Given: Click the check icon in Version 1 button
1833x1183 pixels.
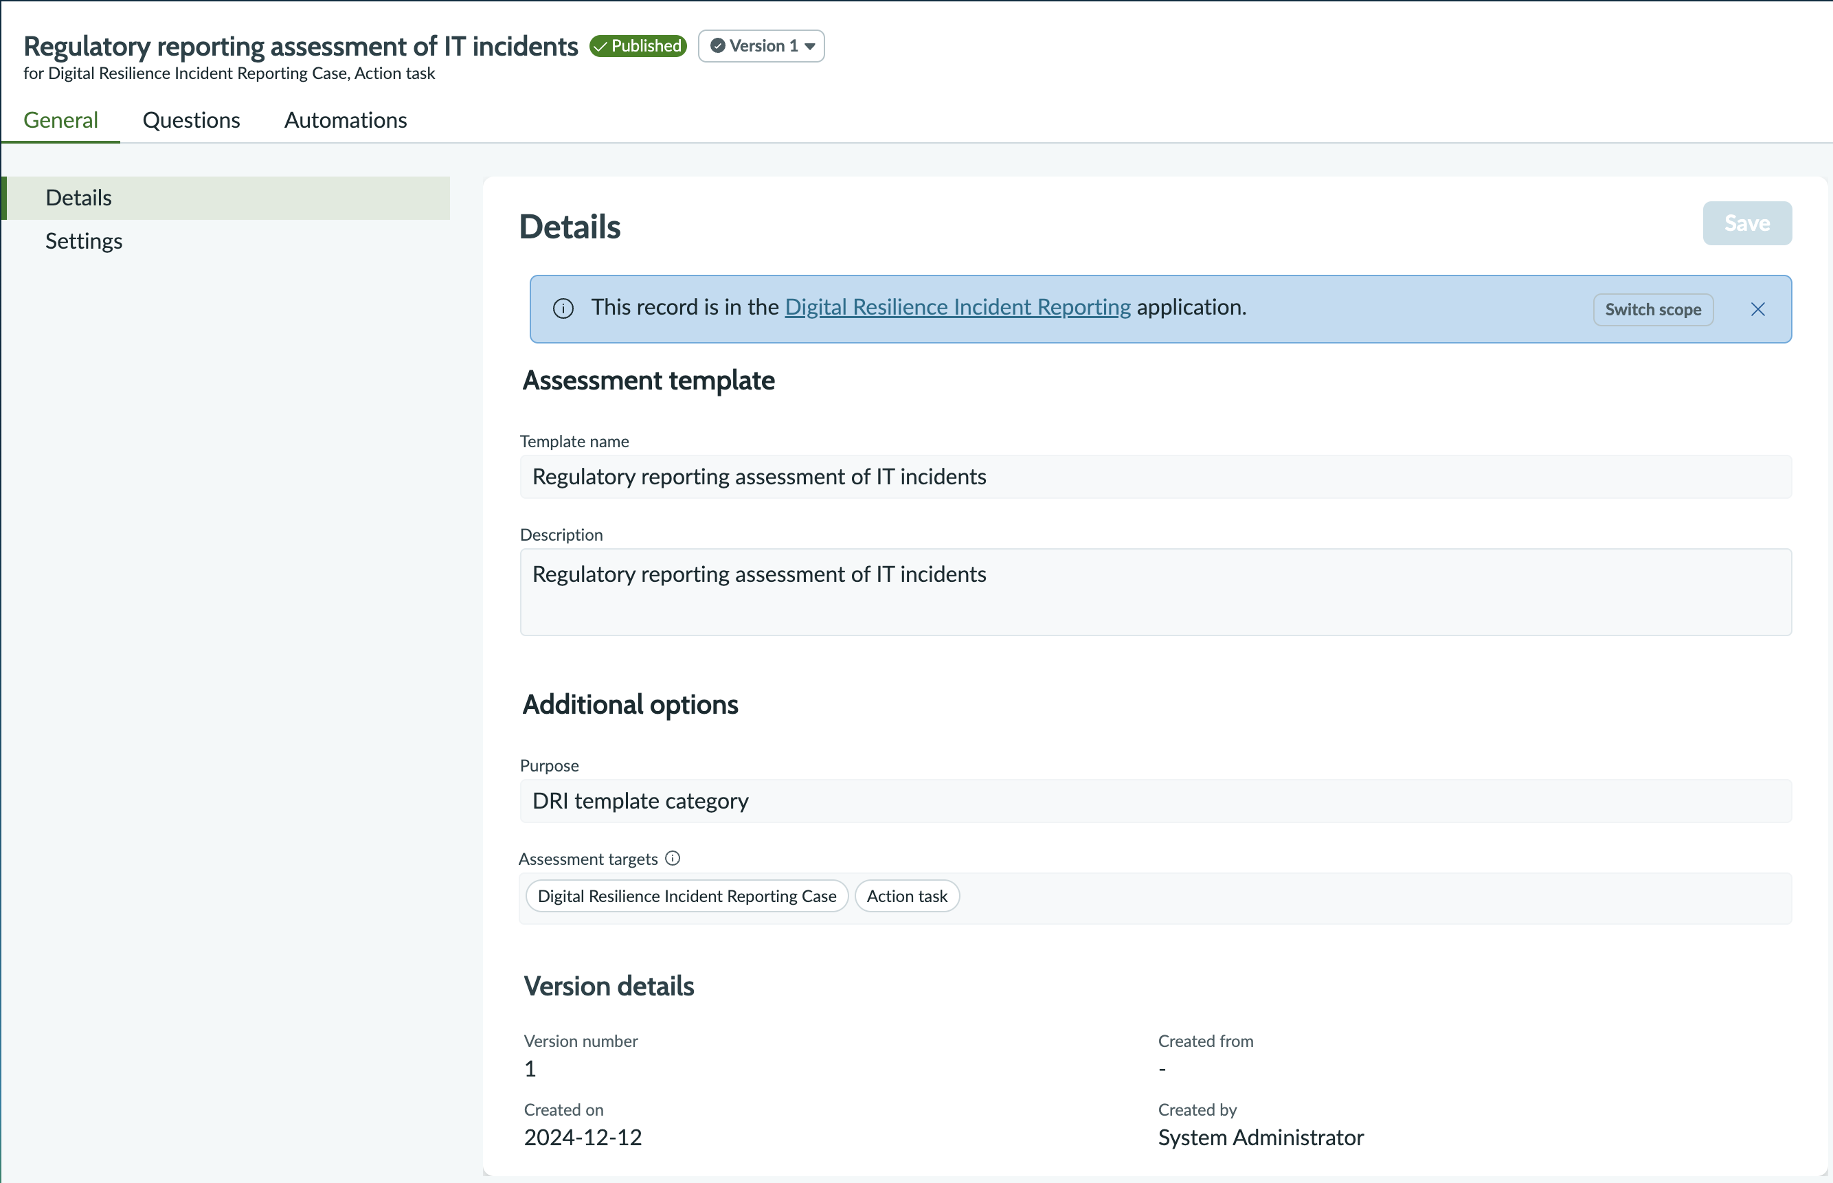Looking at the screenshot, I should pos(717,46).
